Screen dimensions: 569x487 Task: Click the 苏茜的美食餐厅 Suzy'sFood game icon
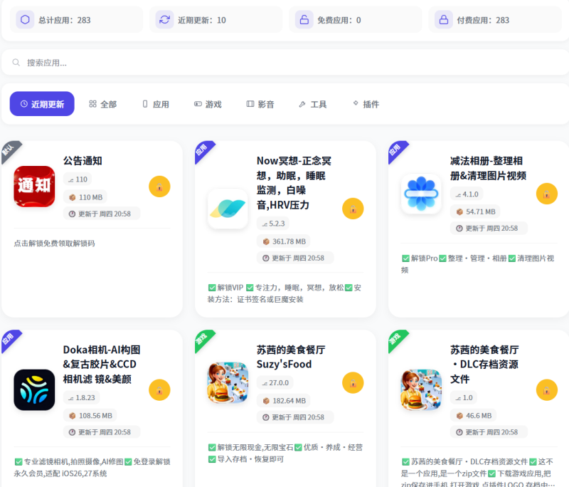228,383
